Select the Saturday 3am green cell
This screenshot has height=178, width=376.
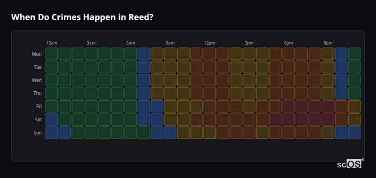coord(91,119)
